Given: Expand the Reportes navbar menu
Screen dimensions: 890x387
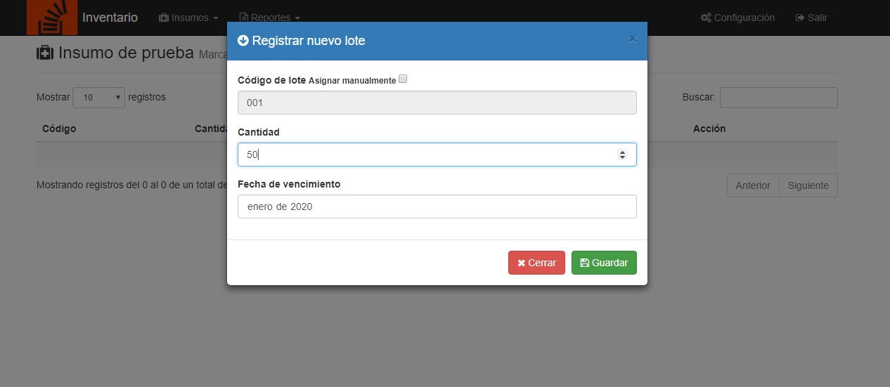Looking at the screenshot, I should coord(270,18).
